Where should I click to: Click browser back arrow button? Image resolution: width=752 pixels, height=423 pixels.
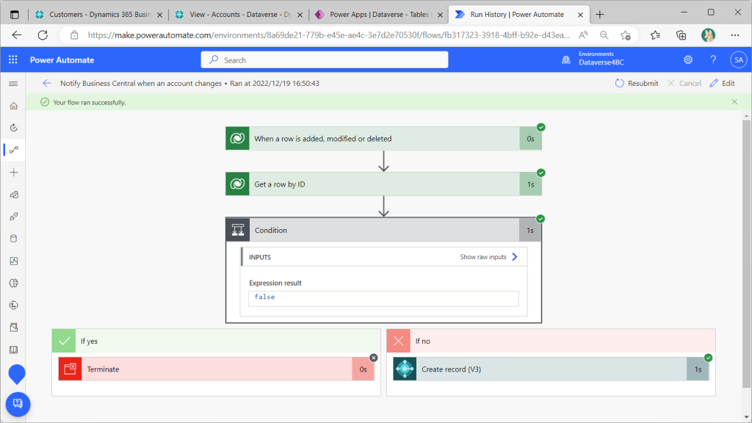coord(17,35)
